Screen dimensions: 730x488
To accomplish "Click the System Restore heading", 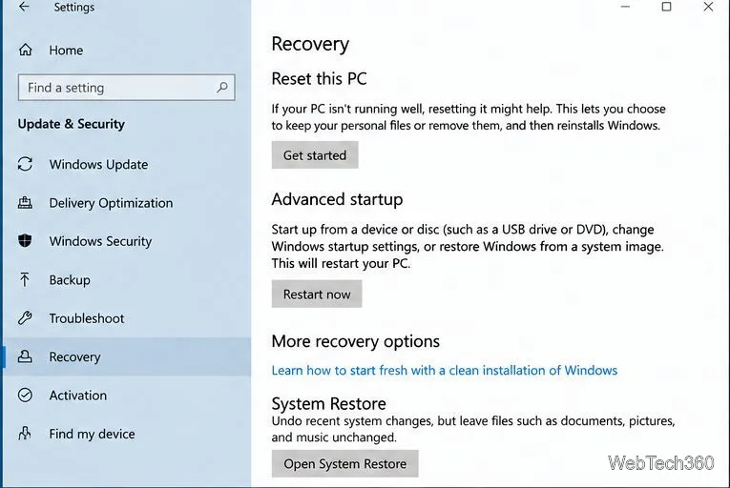I will tap(328, 404).
